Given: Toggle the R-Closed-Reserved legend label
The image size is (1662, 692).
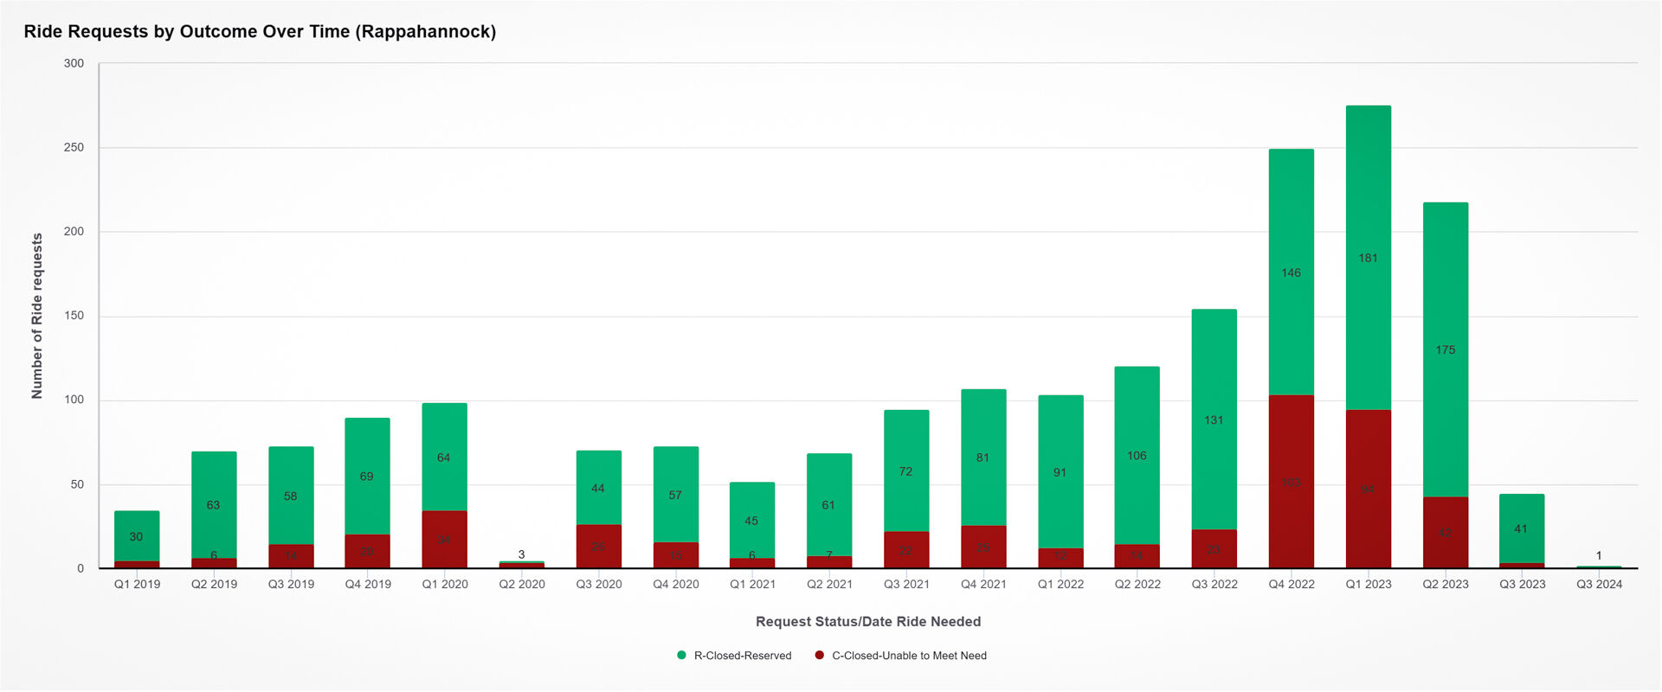Looking at the screenshot, I should click(742, 656).
